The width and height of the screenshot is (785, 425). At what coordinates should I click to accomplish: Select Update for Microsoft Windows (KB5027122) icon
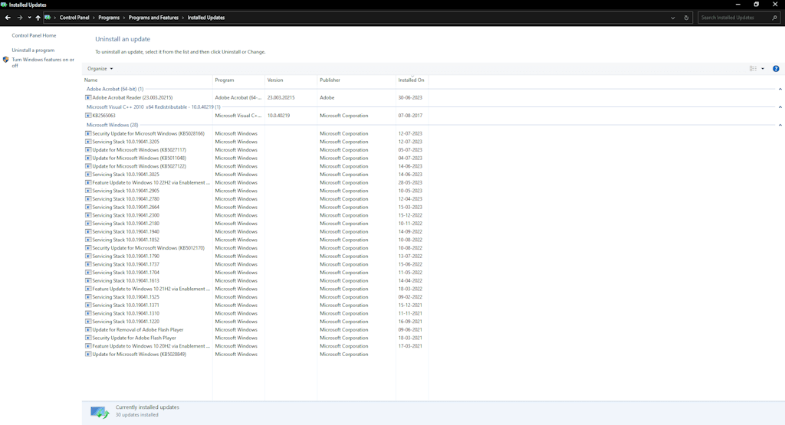88,166
